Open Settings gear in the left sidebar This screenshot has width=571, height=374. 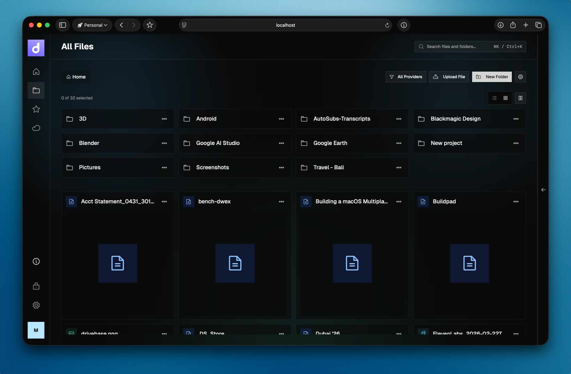pyautogui.click(x=36, y=305)
